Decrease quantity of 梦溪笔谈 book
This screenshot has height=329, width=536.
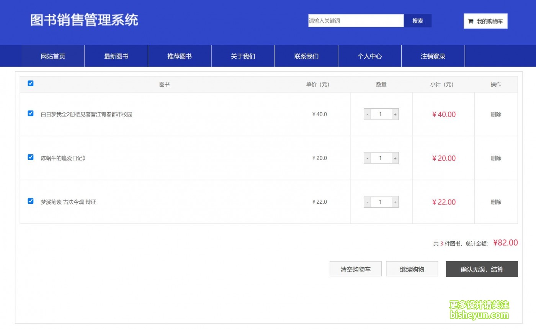coord(368,202)
